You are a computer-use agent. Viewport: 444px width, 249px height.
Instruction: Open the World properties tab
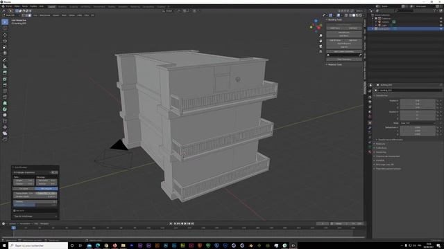[x=370, y=117]
